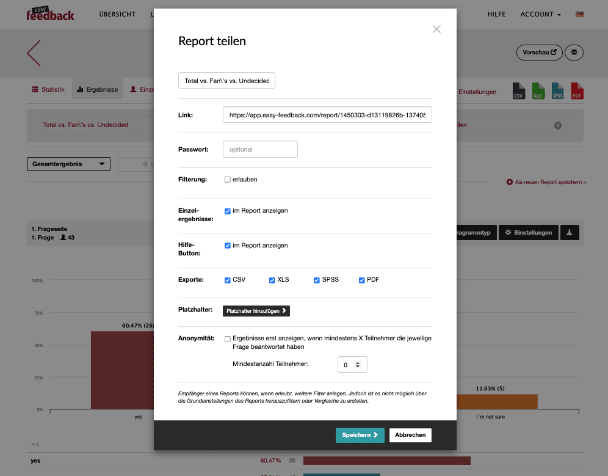
Task: Click the Speichern button
Action: (x=360, y=435)
